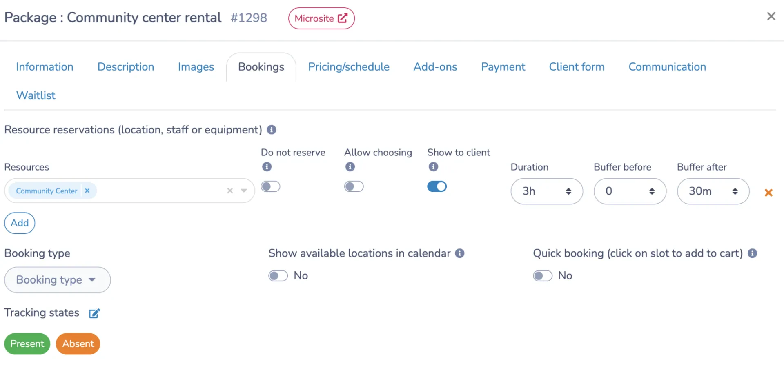The height and width of the screenshot is (370, 784).
Task: Click the Add resource button
Action: [20, 223]
